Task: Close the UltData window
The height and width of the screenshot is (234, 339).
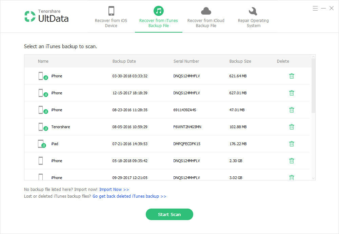Action: 332,8
